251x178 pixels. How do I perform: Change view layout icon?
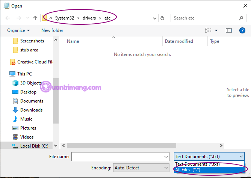pos(208,30)
